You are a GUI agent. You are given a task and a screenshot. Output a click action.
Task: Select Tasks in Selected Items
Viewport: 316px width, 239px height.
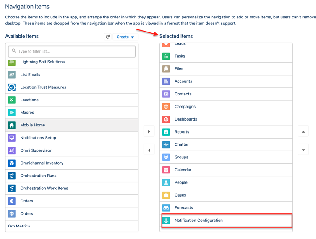point(226,56)
